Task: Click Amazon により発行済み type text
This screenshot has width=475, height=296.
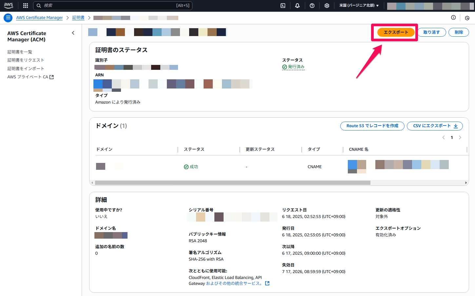Action: [118, 102]
